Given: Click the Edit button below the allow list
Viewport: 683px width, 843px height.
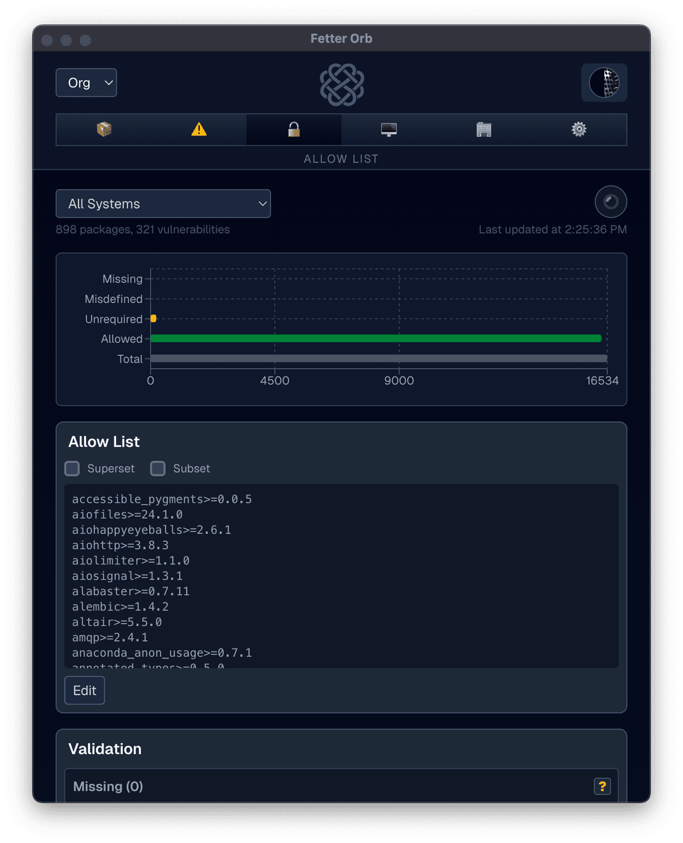Looking at the screenshot, I should (84, 690).
